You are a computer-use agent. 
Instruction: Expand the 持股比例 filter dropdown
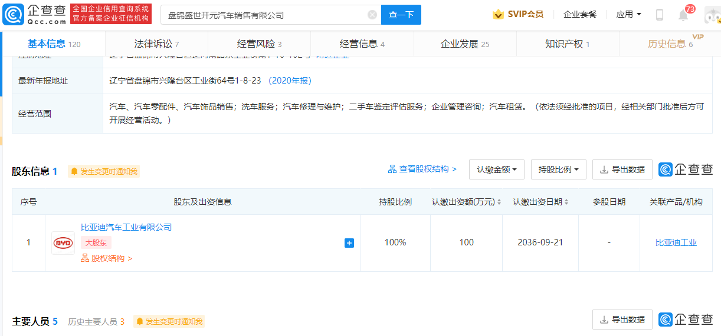[558, 169]
